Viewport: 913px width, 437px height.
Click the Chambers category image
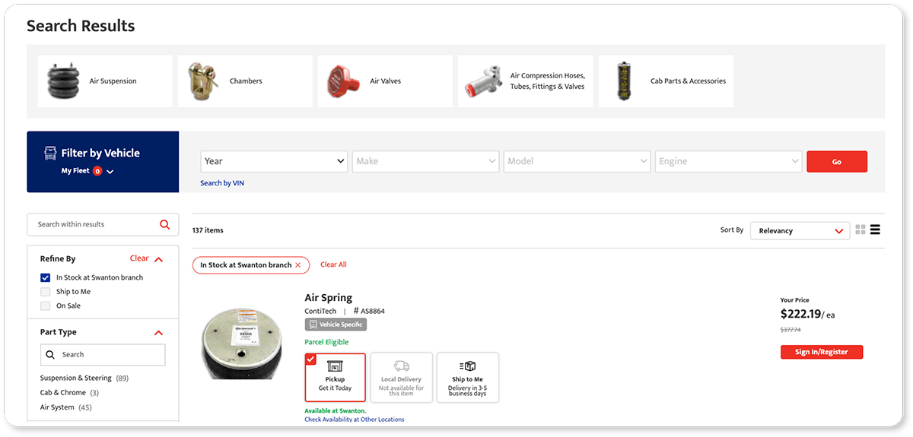coord(204,81)
